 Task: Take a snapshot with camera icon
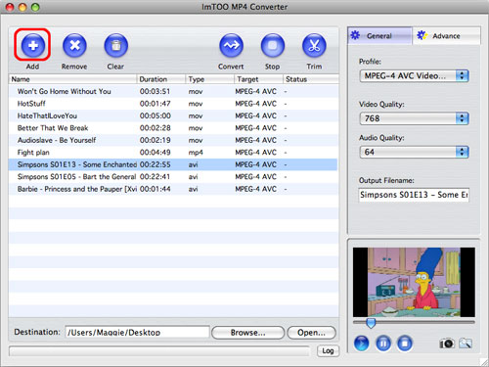click(447, 344)
